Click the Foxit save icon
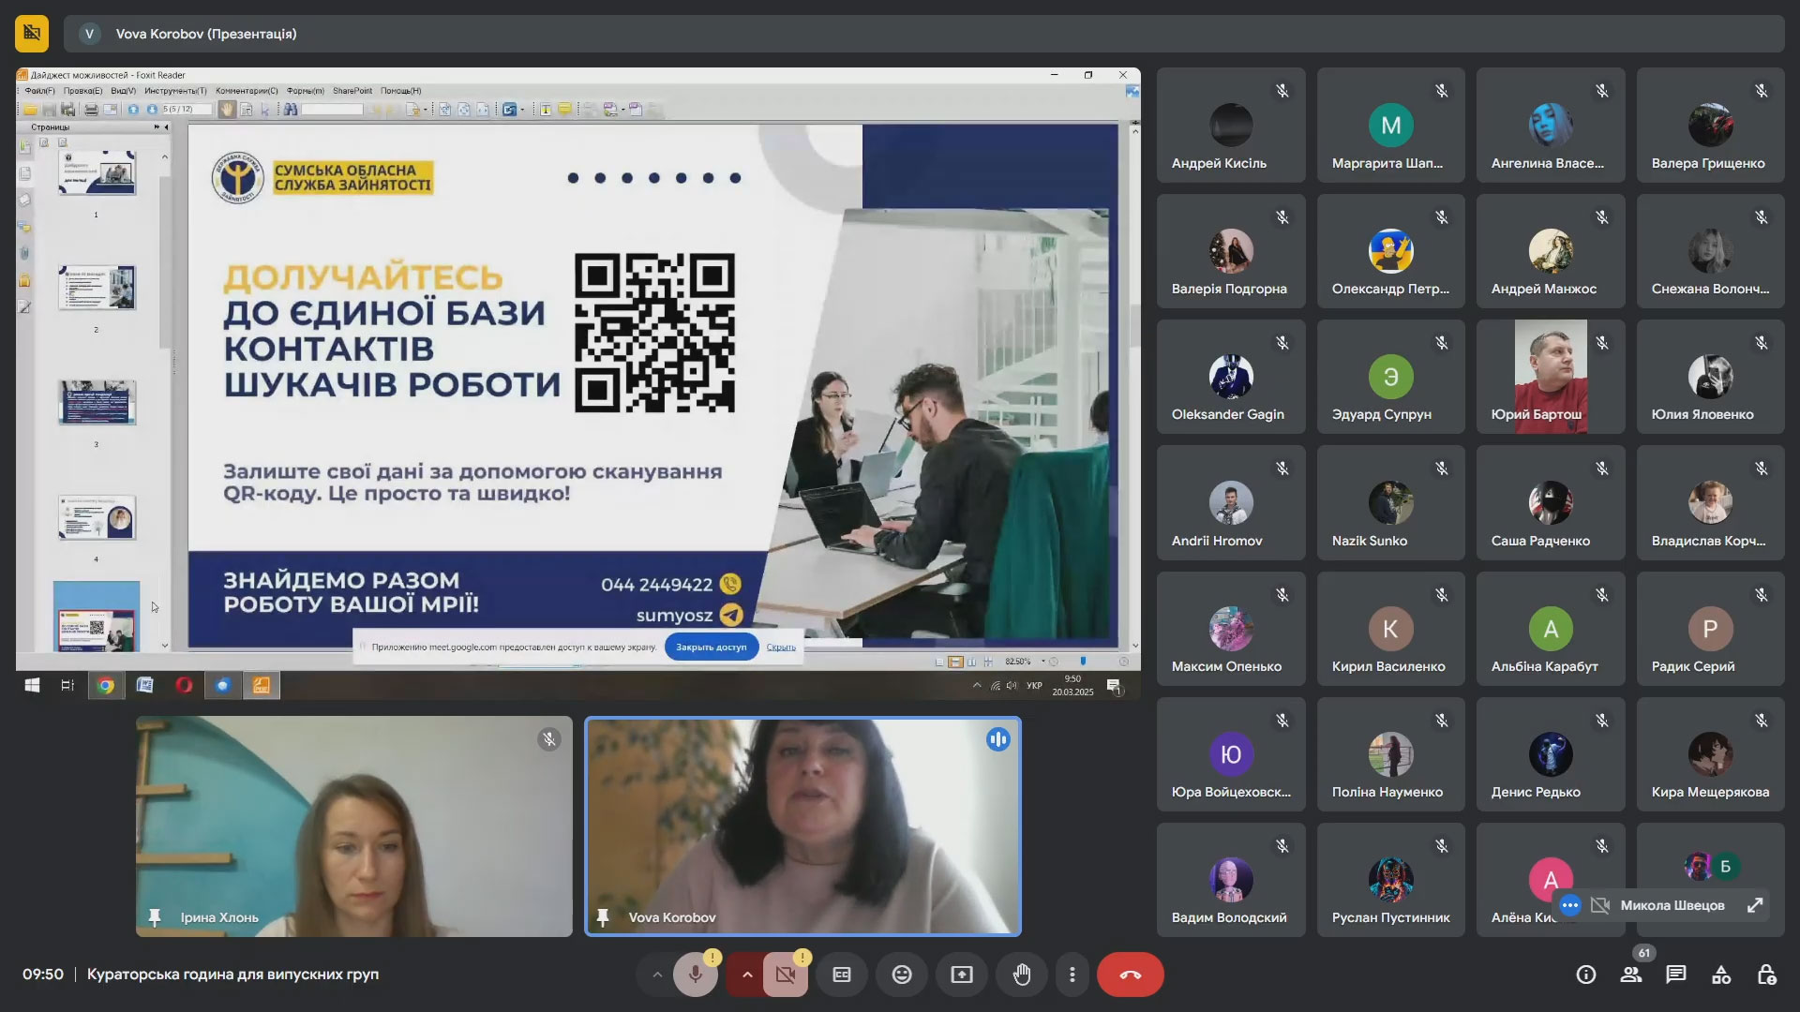1800x1012 pixels. tap(50, 110)
